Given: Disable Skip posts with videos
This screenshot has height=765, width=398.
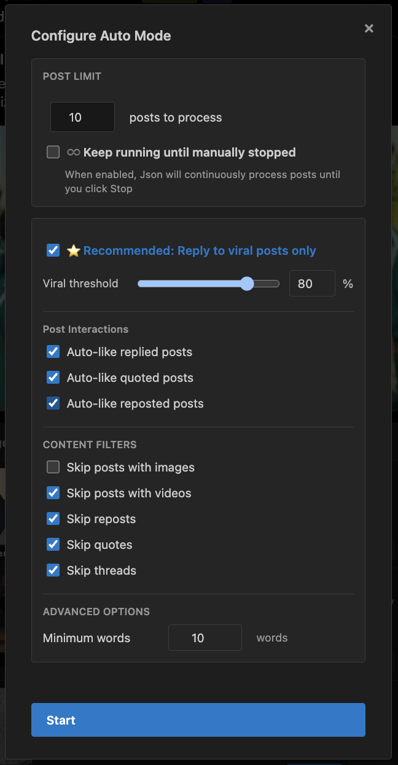Looking at the screenshot, I should pos(53,492).
